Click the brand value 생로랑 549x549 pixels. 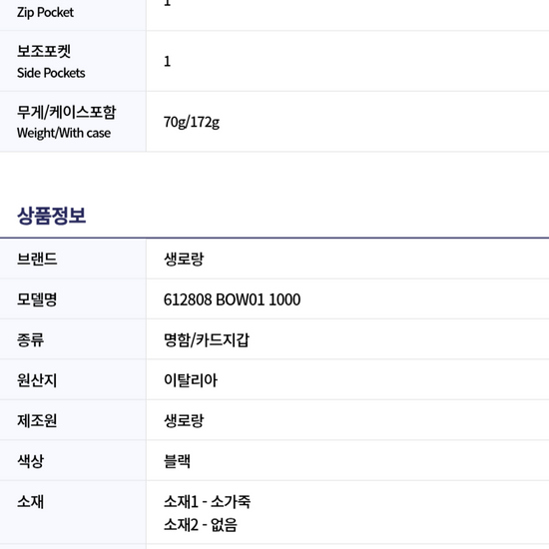click(184, 260)
